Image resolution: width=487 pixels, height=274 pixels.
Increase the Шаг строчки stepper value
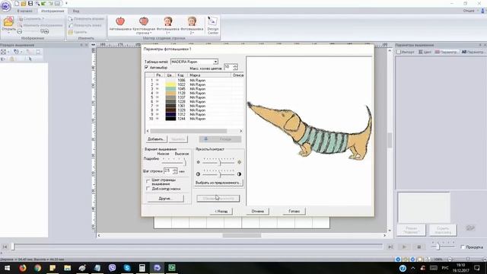[x=175, y=169]
